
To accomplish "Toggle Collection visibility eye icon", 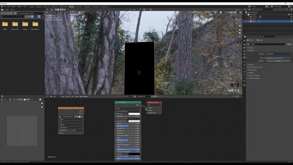I will 291,15.
